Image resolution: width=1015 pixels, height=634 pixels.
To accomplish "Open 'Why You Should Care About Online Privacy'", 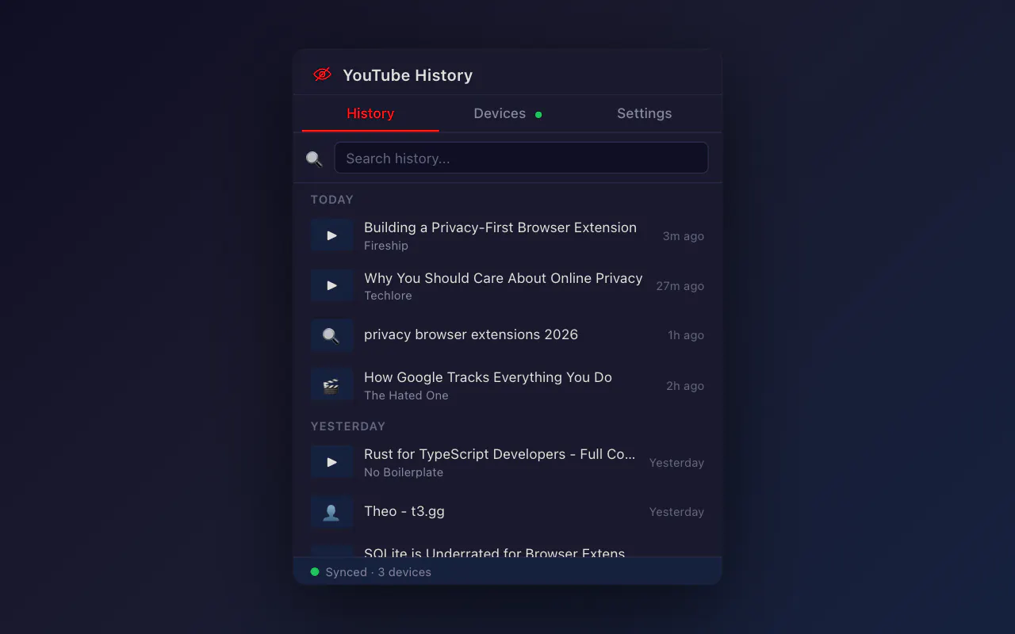I will pos(507,285).
